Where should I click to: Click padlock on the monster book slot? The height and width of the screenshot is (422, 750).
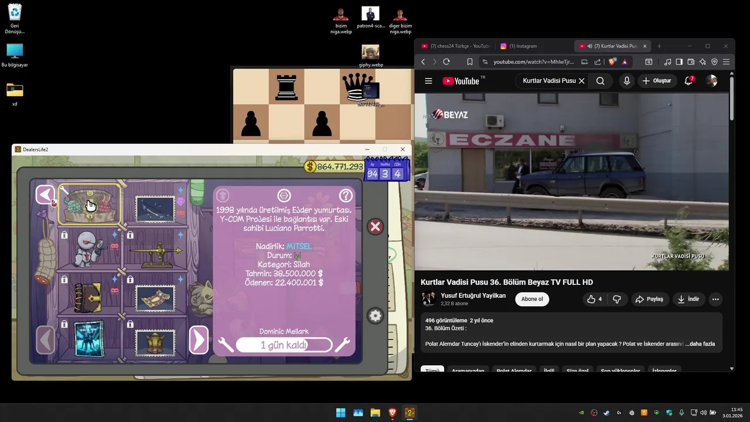coord(64,279)
